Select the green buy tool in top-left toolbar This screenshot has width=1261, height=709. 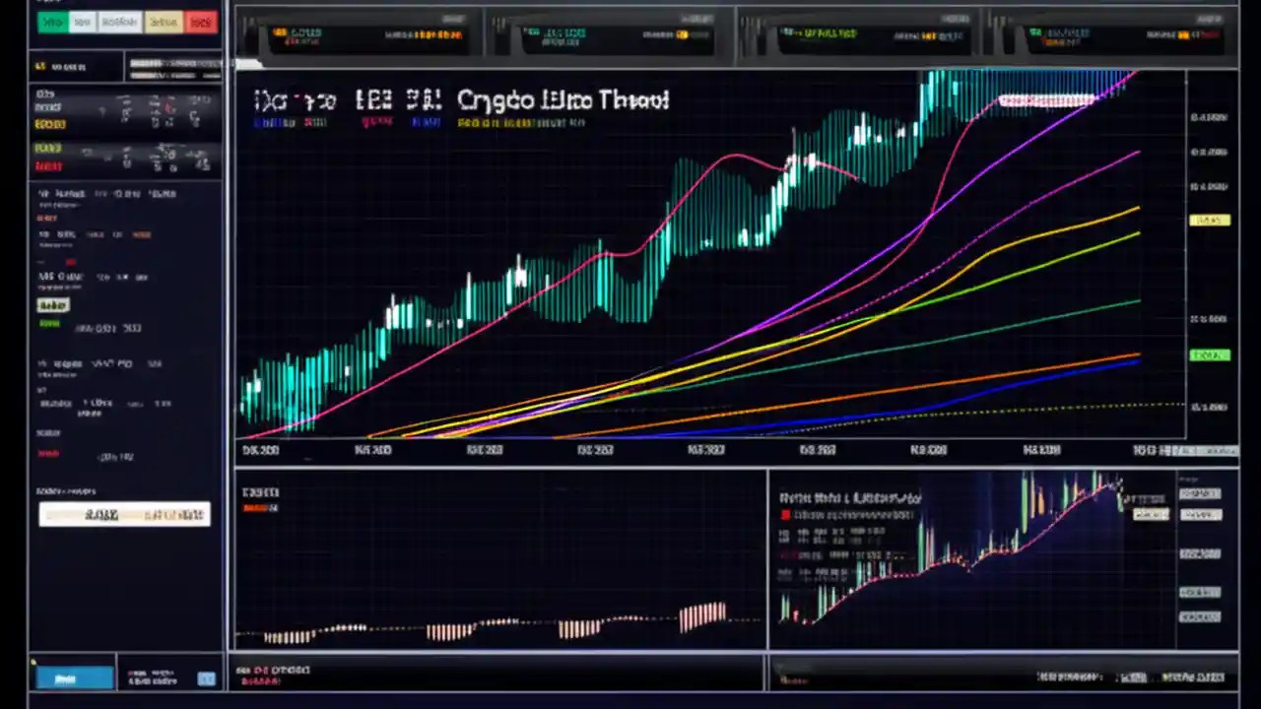pyautogui.click(x=53, y=22)
